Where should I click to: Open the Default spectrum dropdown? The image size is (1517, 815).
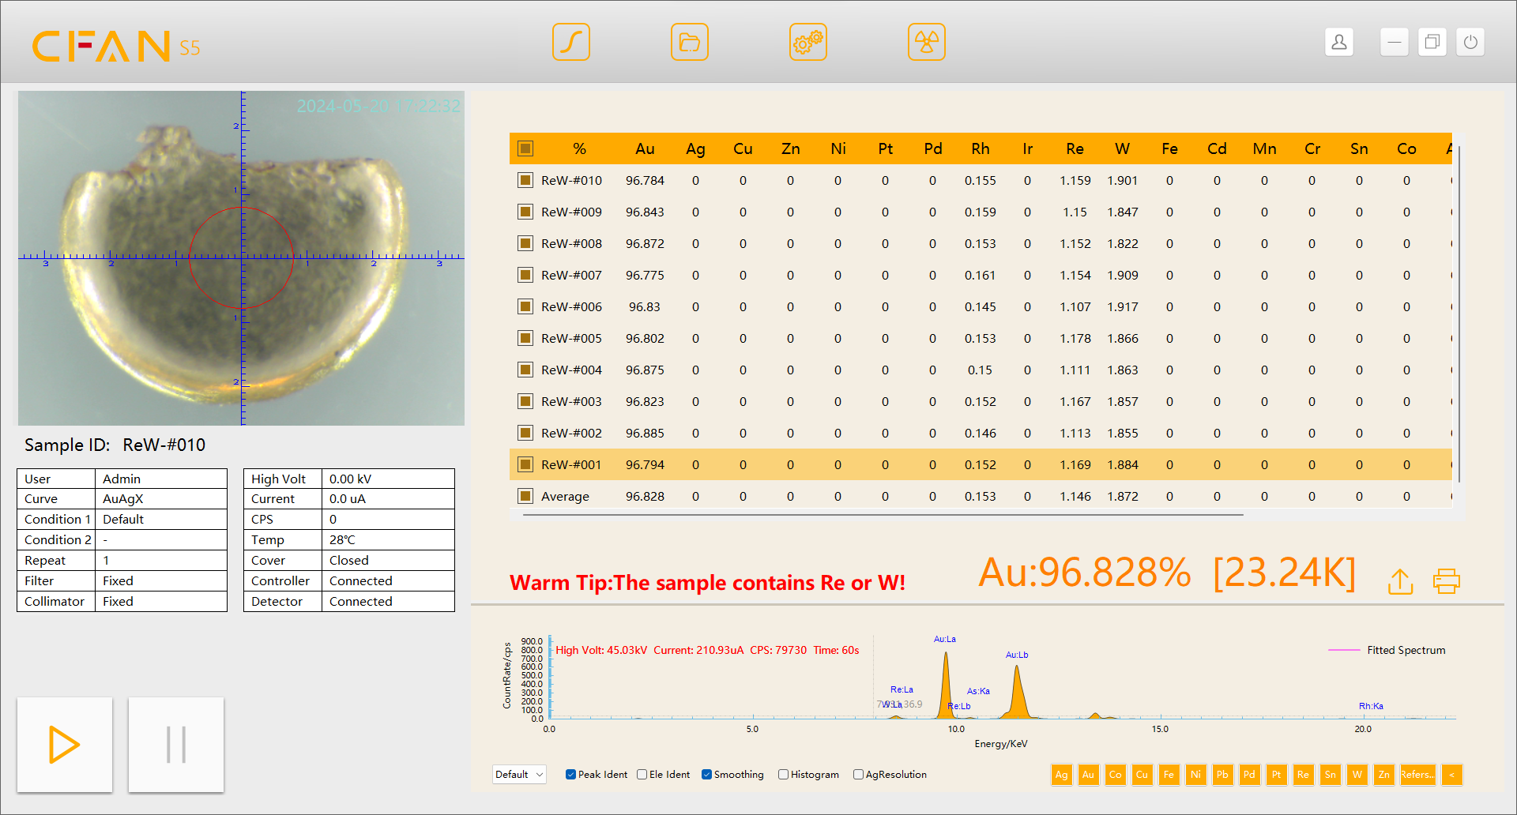coord(519,775)
